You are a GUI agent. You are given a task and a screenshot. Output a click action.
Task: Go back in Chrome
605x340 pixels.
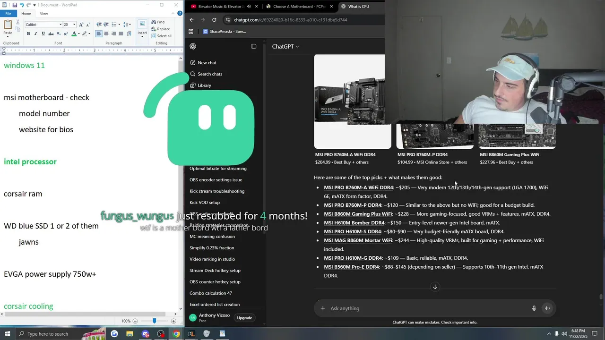(191, 20)
